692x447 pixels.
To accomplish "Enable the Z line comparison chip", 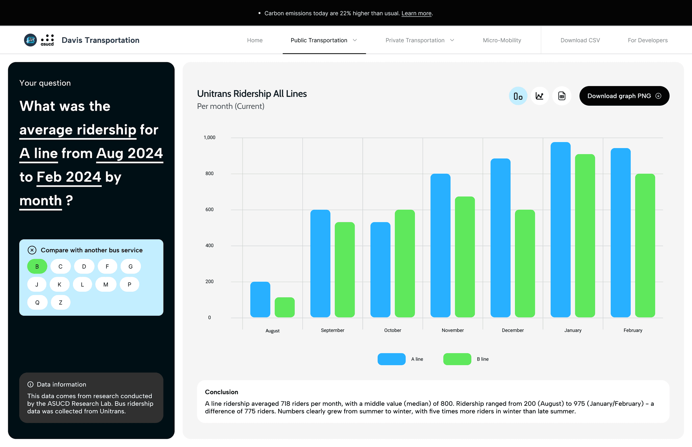I will click(x=60, y=303).
